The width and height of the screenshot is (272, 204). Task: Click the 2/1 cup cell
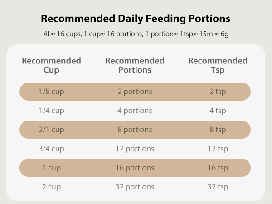click(x=51, y=130)
